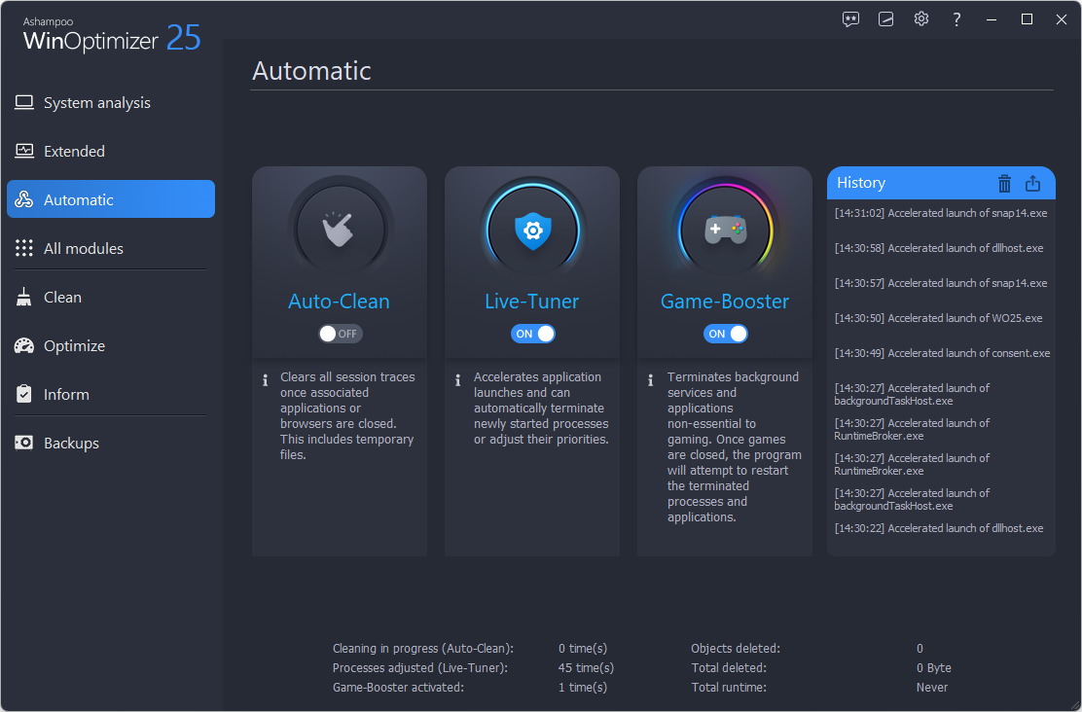Image resolution: width=1082 pixels, height=712 pixels.
Task: Click the skin/theme switch icon in title bar
Action: (886, 19)
